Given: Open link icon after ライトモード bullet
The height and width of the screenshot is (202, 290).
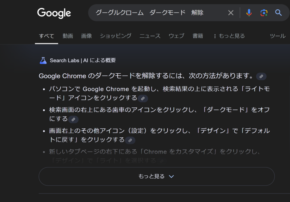Looking at the screenshot, I should coord(143,98).
